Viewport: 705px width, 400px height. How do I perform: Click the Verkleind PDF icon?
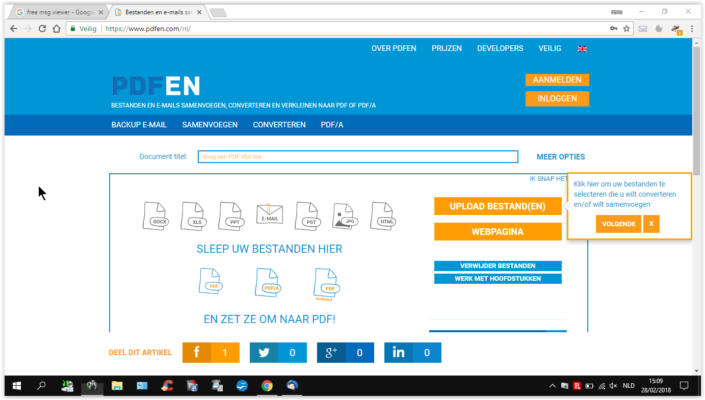pyautogui.click(x=327, y=284)
